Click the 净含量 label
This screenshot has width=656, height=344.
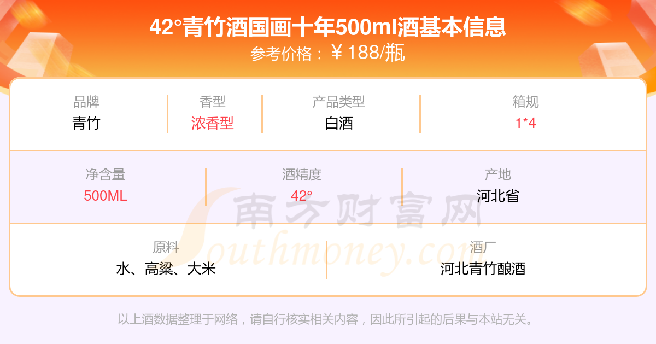click(106, 174)
